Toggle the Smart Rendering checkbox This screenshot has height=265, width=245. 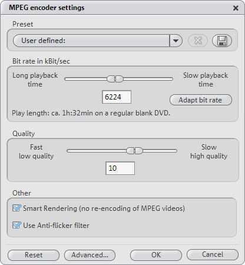16,208
